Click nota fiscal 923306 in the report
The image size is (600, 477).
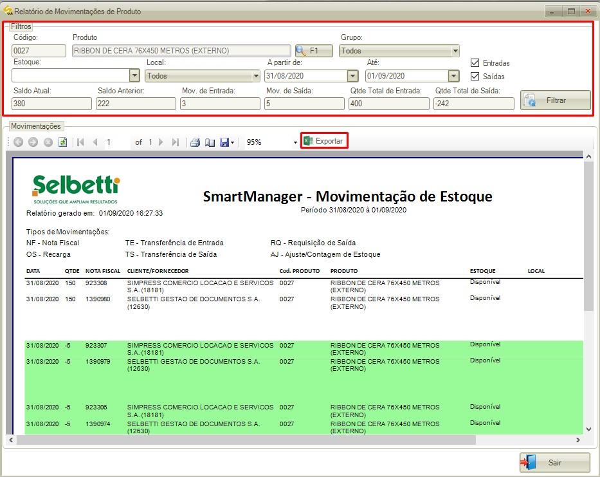(x=96, y=407)
